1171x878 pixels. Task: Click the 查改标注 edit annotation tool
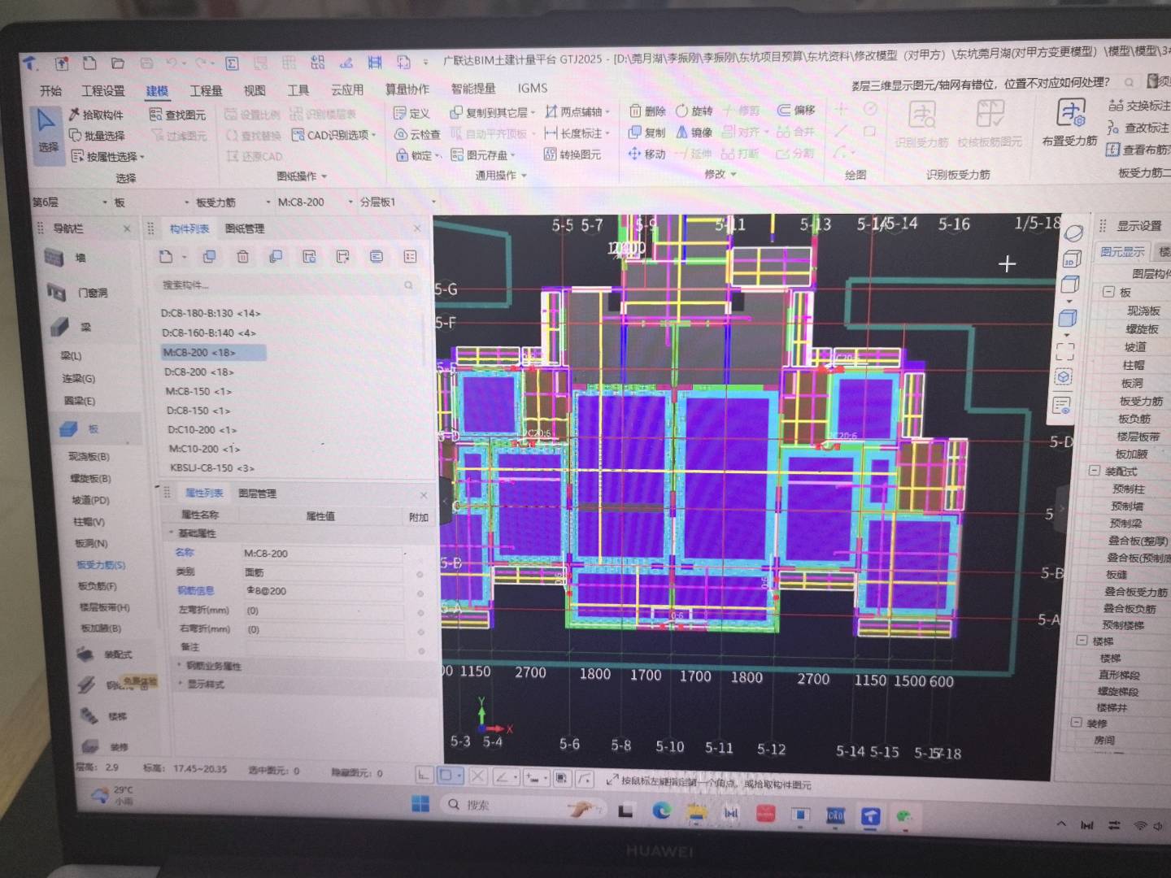pyautogui.click(x=1138, y=128)
